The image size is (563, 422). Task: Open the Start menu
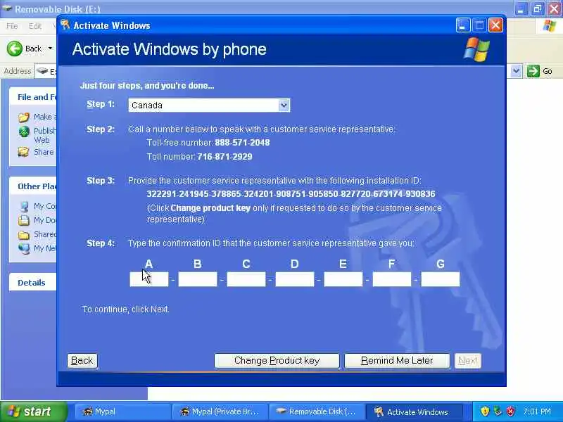pos(33,411)
